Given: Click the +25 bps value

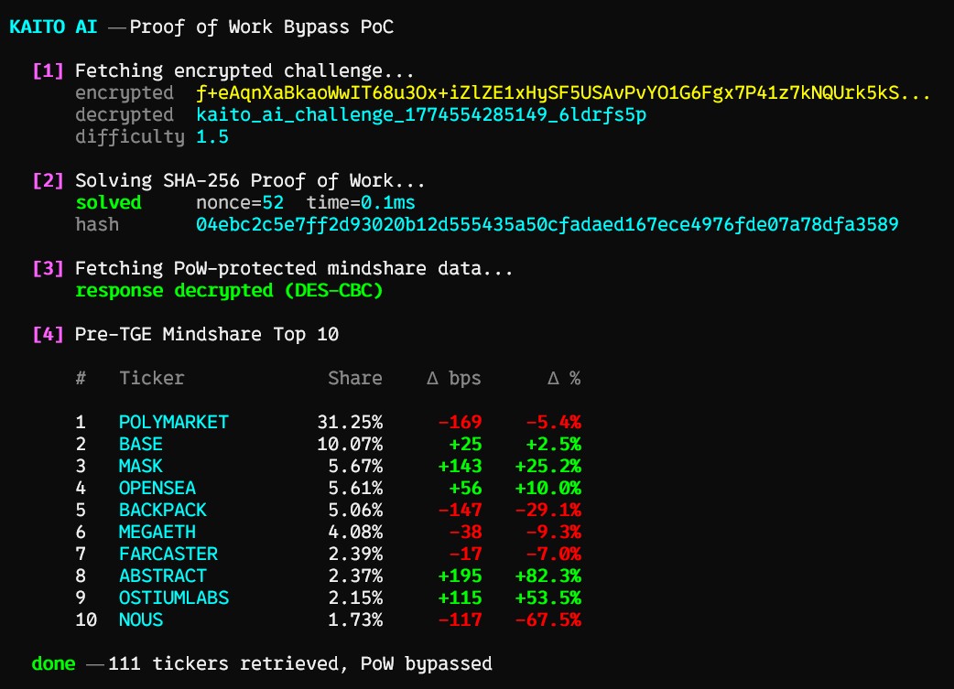Looking at the screenshot, I should point(465,444).
